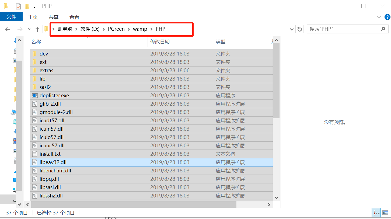The image size is (391, 219).
Task: Click the libeay32.dll file icon
Action: click(34, 162)
